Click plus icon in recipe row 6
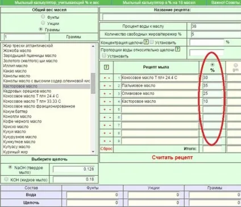The image size is (241, 207). coord(105,118)
